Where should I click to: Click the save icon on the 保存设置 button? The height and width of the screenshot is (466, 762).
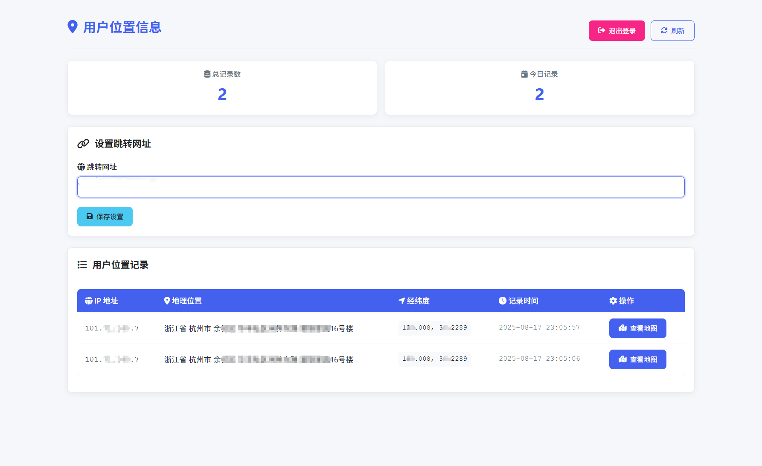point(89,217)
